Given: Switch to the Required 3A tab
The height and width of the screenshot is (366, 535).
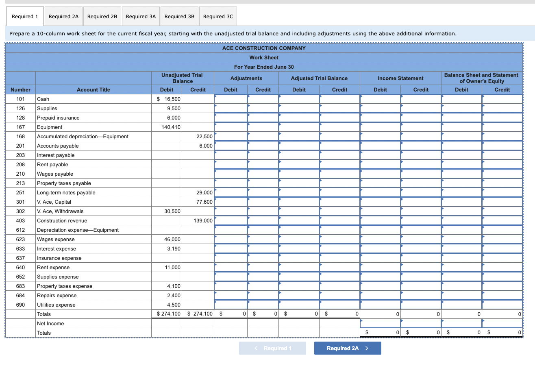Looking at the screenshot, I should 141,17.
